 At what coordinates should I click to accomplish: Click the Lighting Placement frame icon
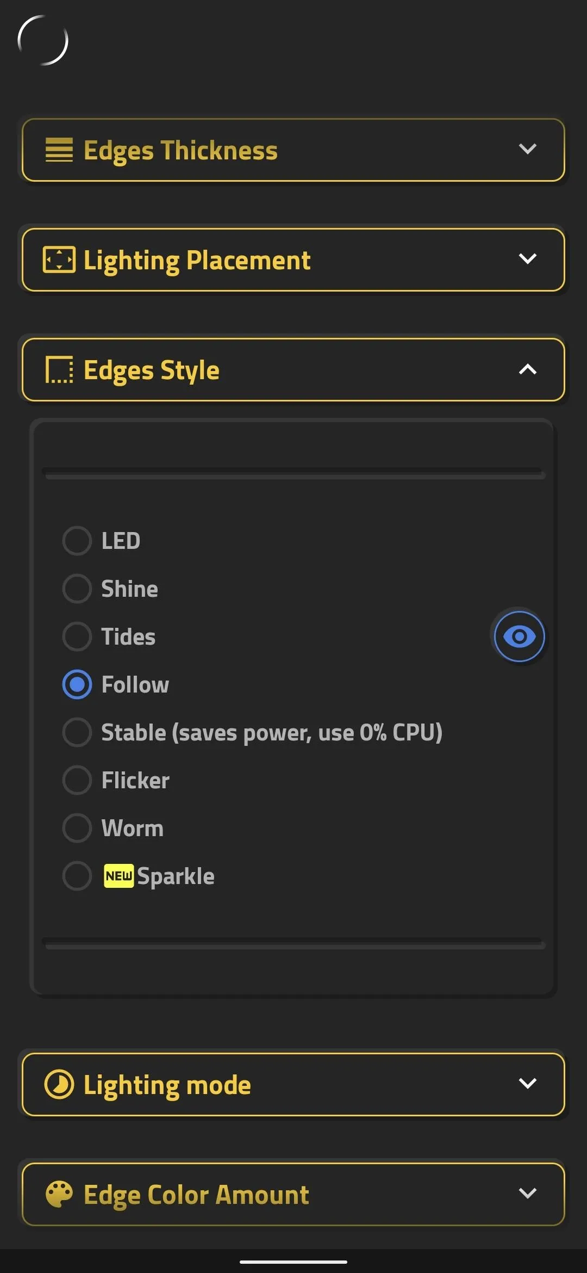(59, 260)
